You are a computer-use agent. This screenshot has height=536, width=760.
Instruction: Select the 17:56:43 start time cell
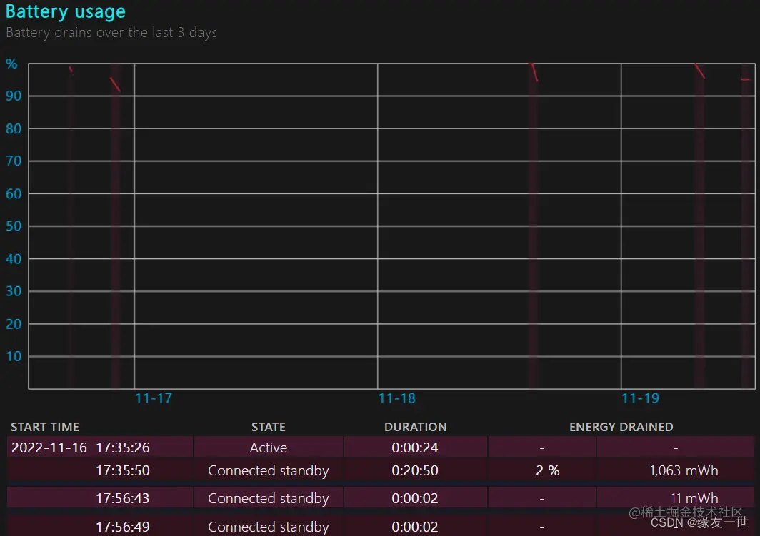(100, 497)
